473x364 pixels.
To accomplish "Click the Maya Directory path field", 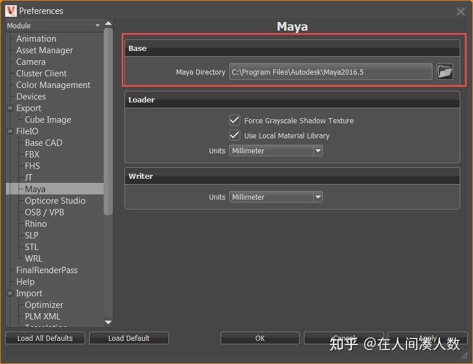I will pyautogui.click(x=330, y=72).
